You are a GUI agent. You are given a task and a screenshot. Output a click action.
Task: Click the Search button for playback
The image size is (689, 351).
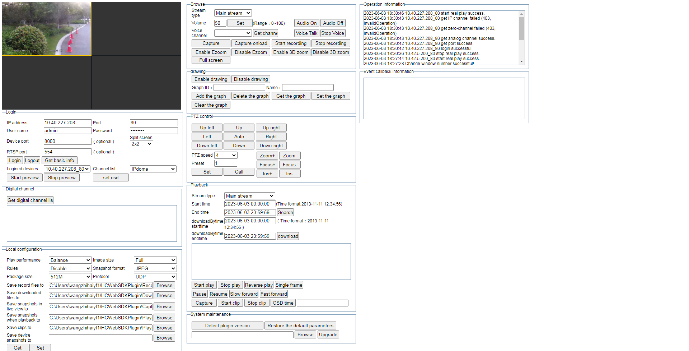click(285, 212)
